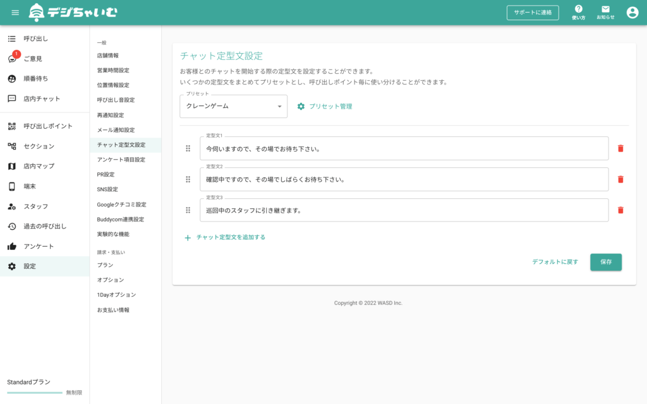The width and height of the screenshot is (647, 404).
Task: Click the サポートに連絡 button
Action: point(533,13)
